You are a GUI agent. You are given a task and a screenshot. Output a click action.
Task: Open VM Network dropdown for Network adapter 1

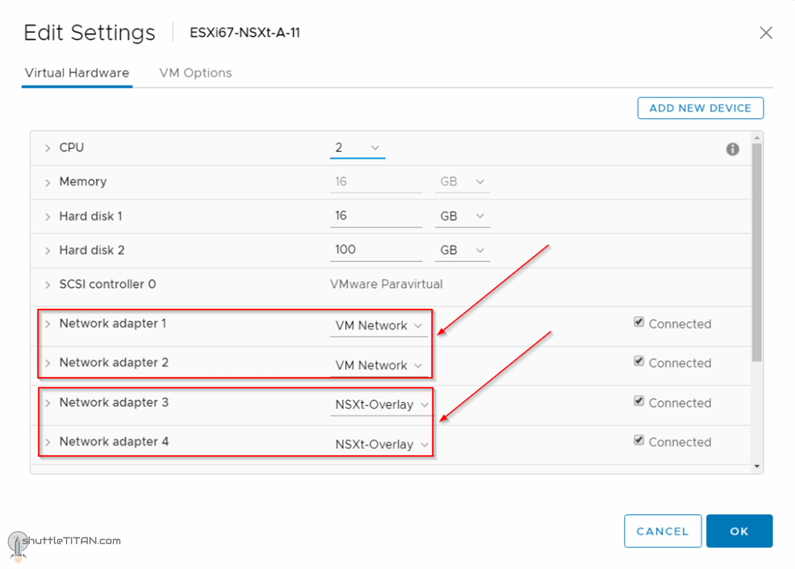(418, 326)
